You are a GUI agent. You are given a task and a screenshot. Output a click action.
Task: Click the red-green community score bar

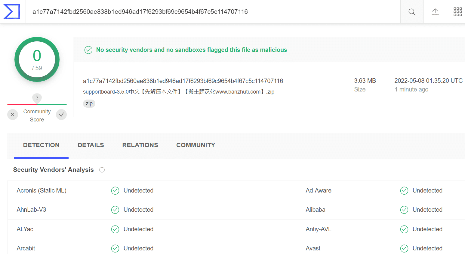pyautogui.click(x=37, y=105)
